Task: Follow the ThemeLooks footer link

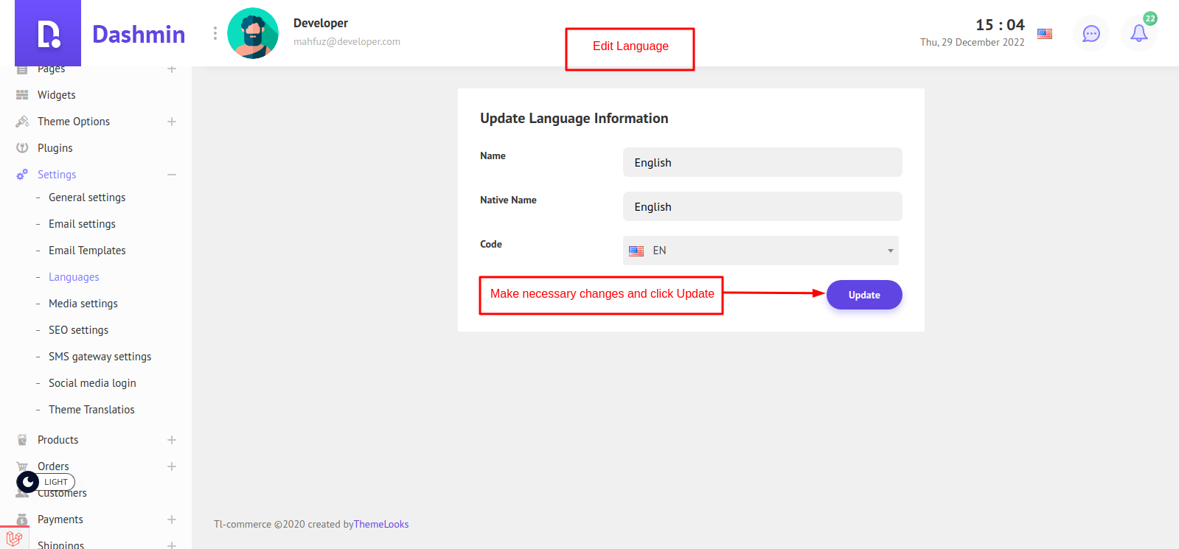Action: point(381,525)
